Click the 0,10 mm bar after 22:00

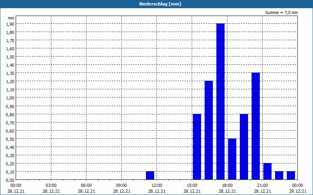[x=279, y=175]
